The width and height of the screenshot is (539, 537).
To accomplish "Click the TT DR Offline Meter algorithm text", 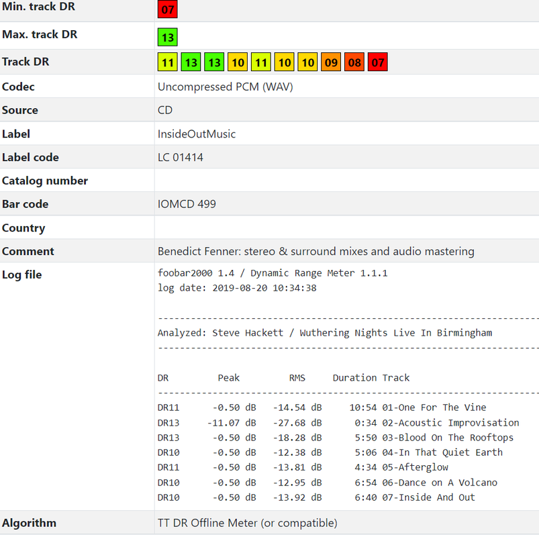I will pyautogui.click(x=248, y=523).
